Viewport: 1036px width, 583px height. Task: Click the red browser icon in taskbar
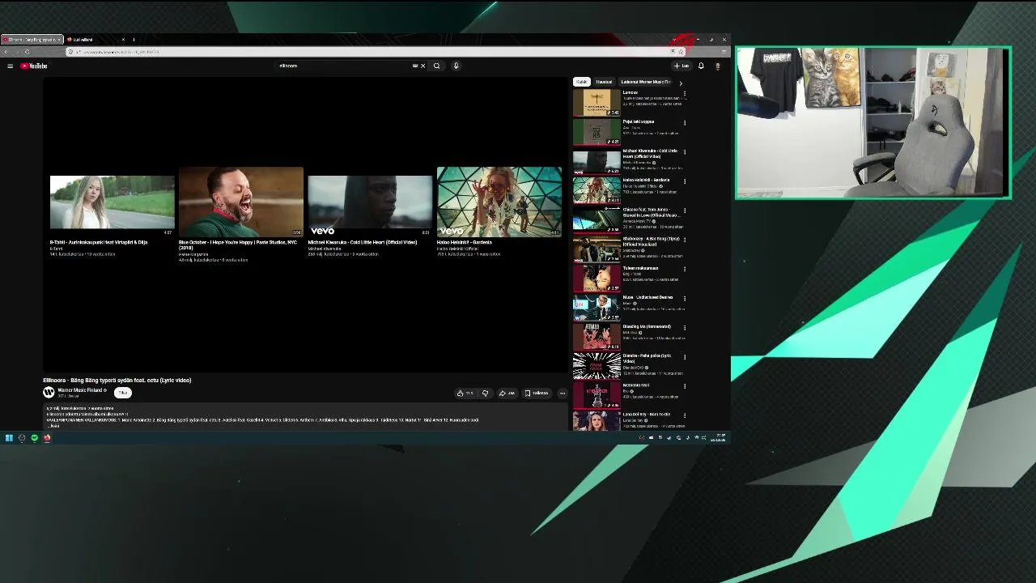[47, 438]
